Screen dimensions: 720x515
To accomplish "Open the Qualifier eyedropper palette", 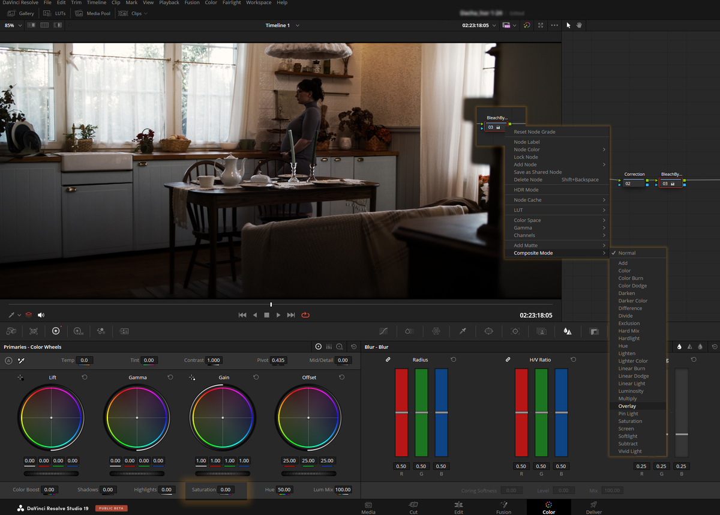I will click(463, 331).
